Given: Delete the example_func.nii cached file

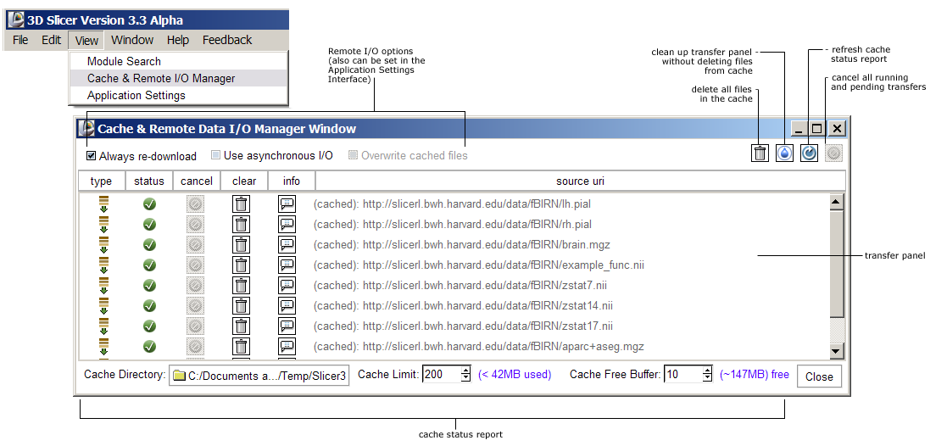Looking at the screenshot, I should click(x=242, y=265).
